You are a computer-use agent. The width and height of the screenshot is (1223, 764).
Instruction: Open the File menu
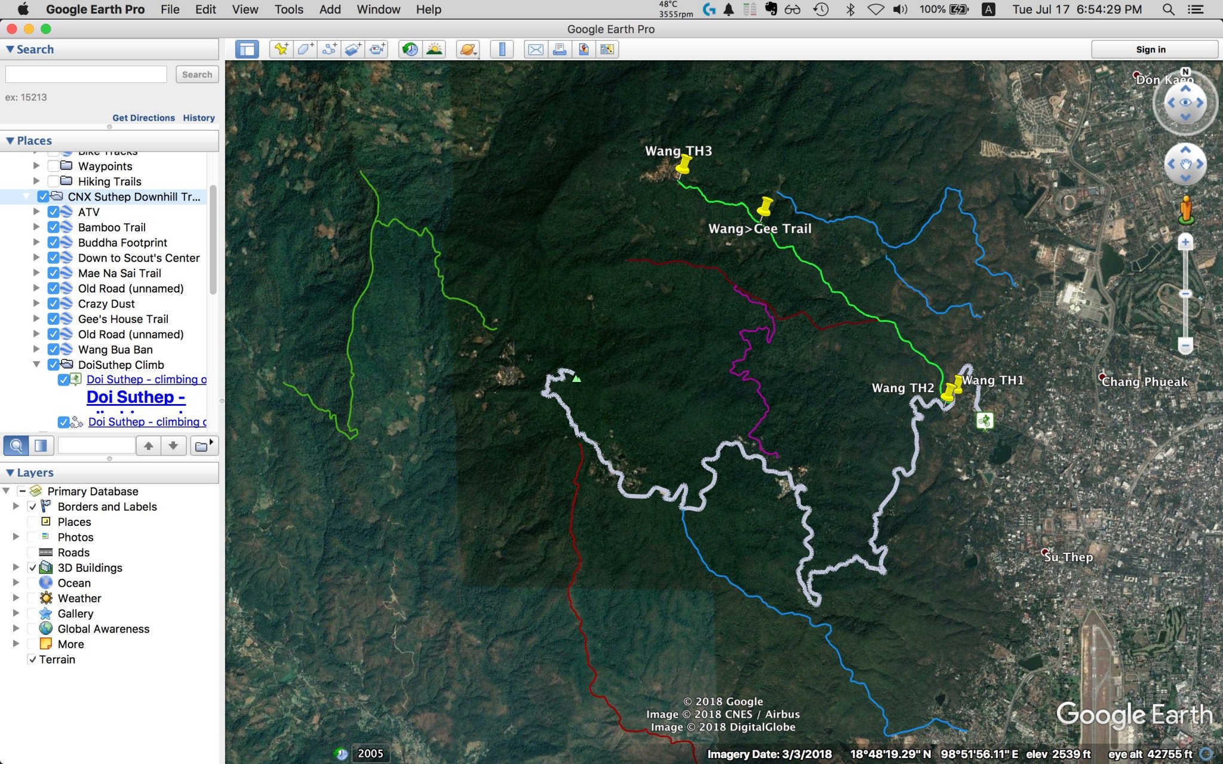pyautogui.click(x=170, y=10)
